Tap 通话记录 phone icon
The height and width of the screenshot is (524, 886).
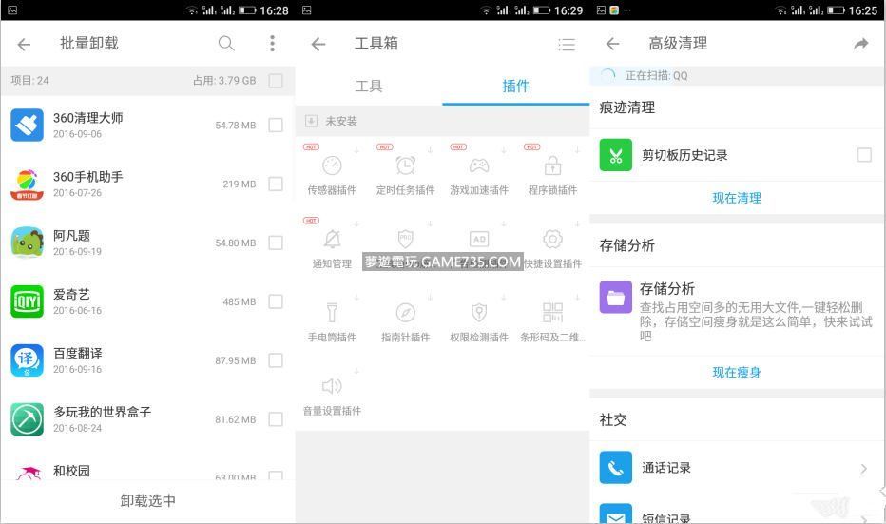pos(615,468)
